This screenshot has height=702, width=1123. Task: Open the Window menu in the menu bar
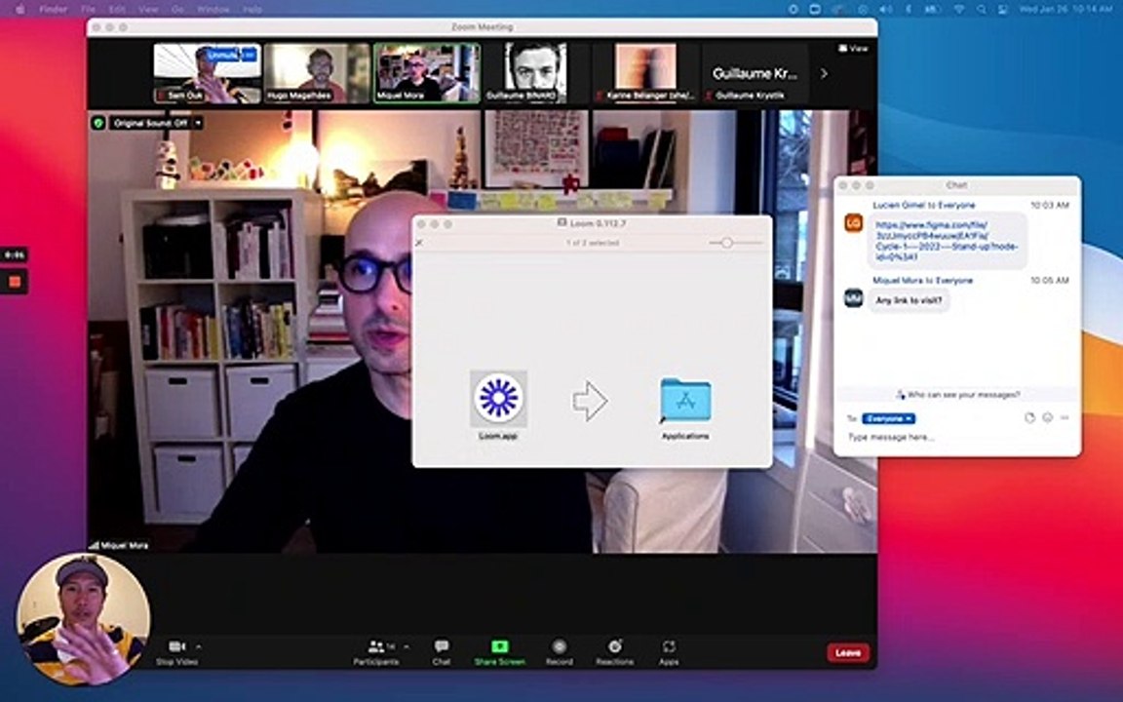[213, 10]
